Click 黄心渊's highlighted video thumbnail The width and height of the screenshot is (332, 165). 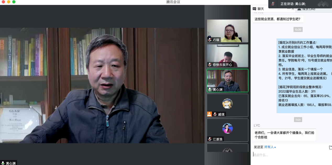[227, 80]
